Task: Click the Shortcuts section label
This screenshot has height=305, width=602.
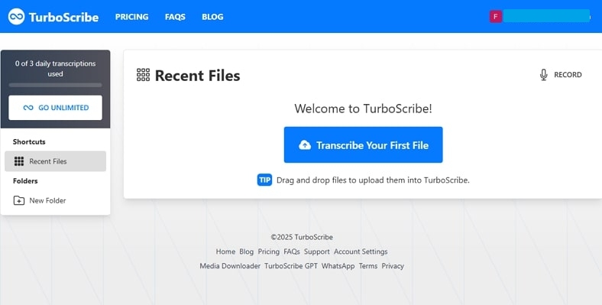Action: (29, 141)
